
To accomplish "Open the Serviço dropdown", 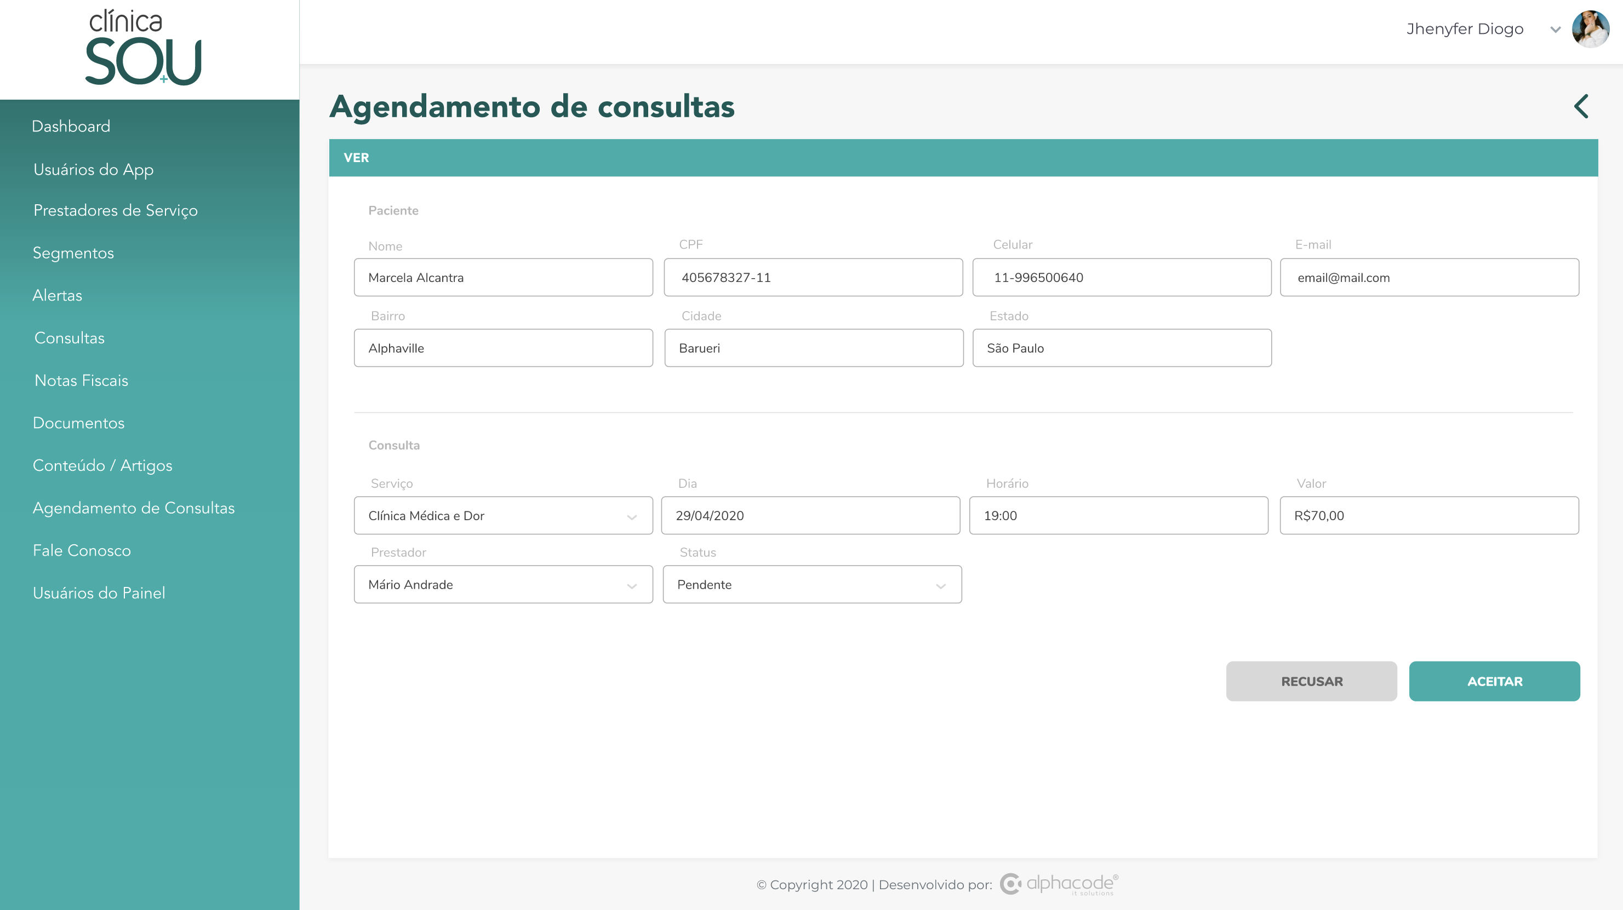I will pyautogui.click(x=503, y=516).
